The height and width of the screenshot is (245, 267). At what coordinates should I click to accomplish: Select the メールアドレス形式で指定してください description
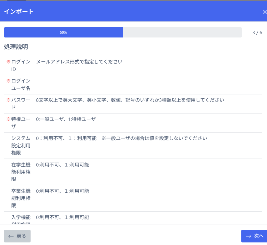79,62
